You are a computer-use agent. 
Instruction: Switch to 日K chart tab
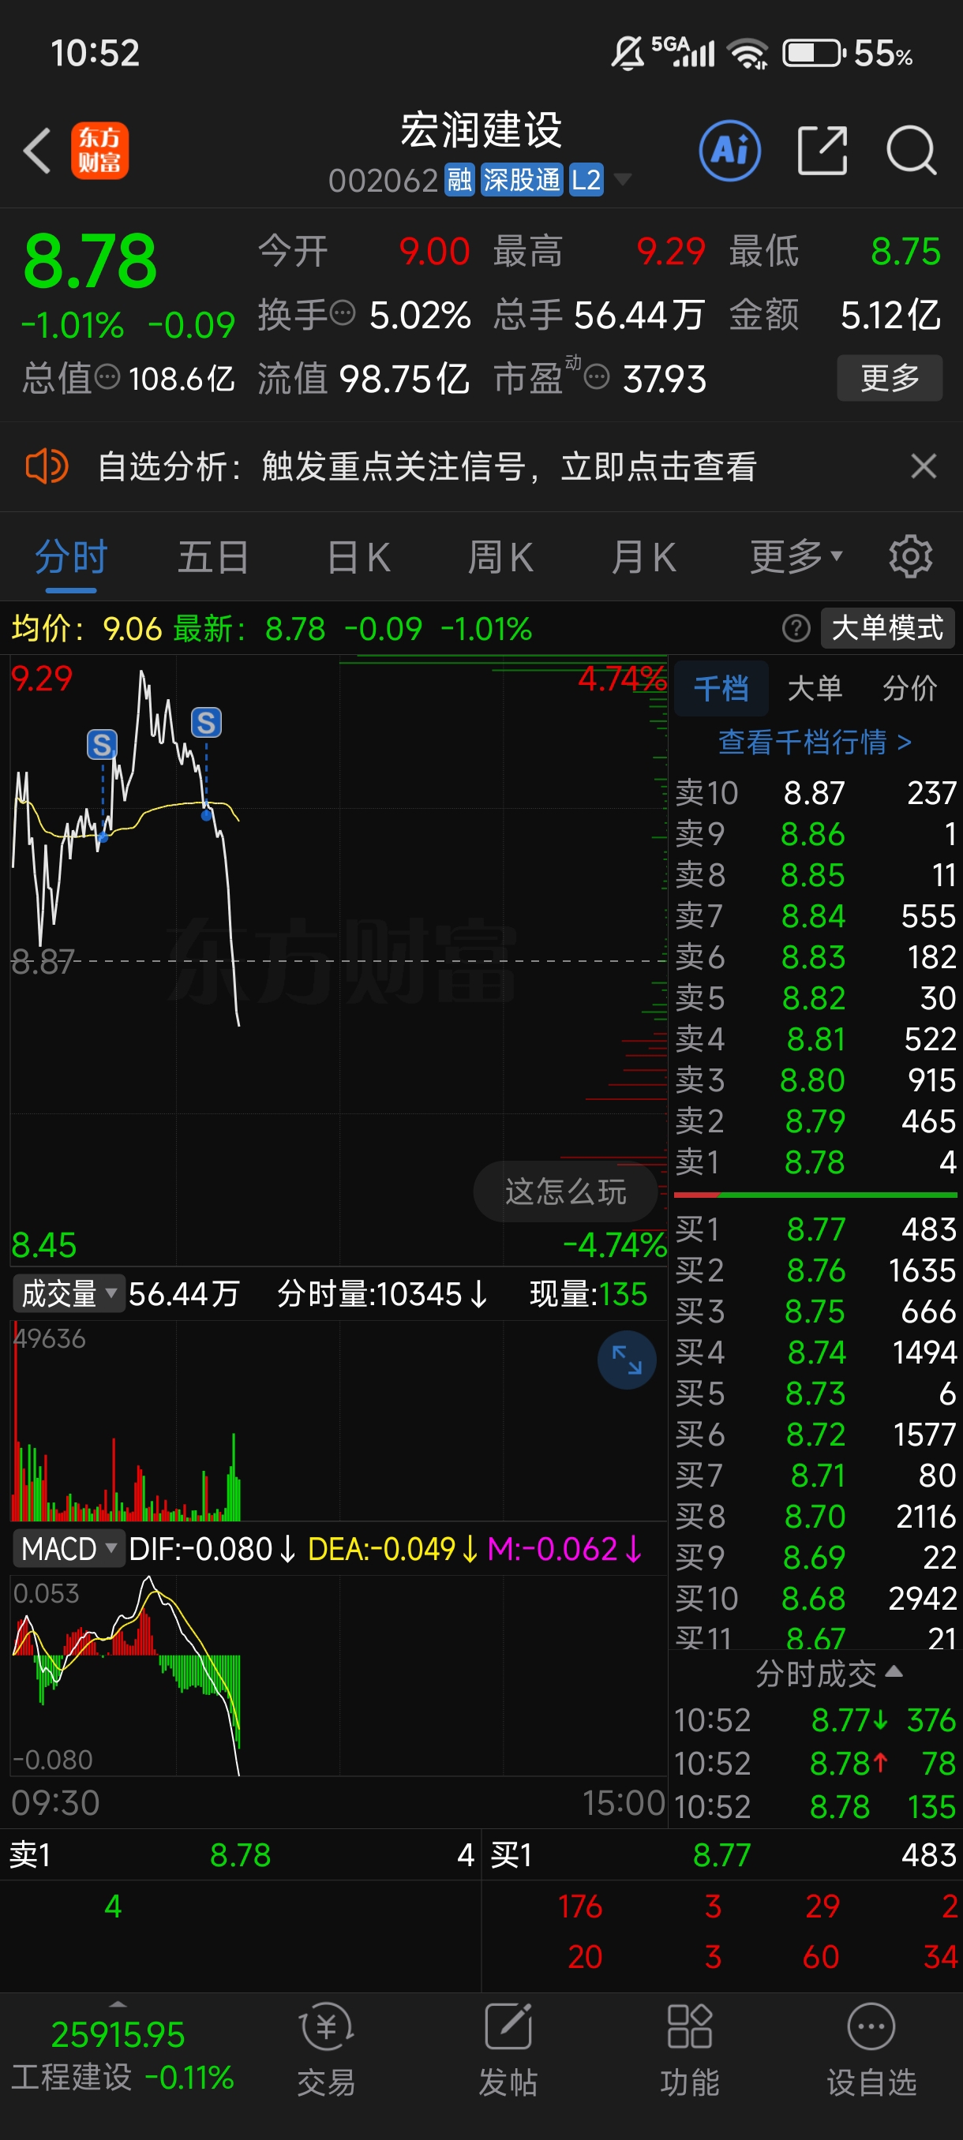358,556
